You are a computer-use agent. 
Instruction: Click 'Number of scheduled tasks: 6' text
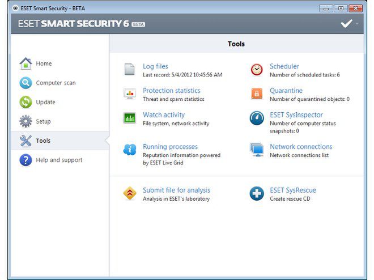click(305, 75)
